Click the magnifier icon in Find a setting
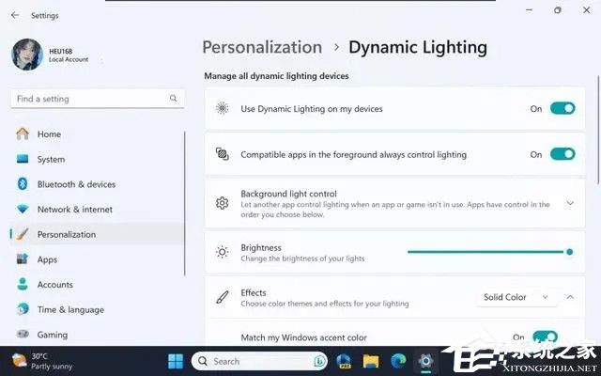This screenshot has width=601, height=376. point(173,99)
